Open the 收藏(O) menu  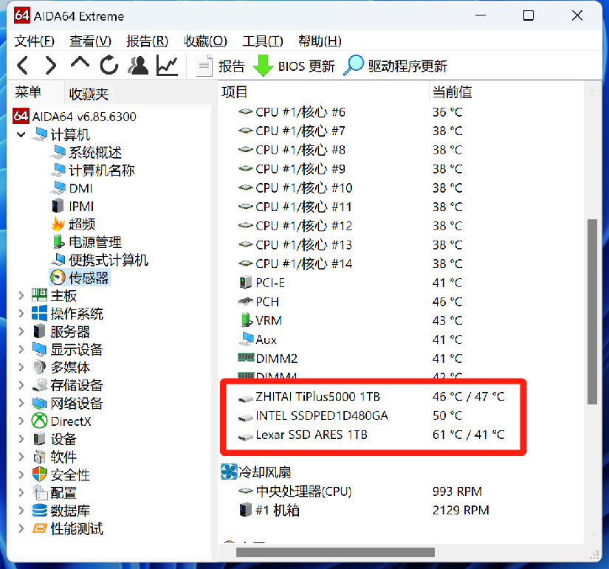[x=205, y=41]
